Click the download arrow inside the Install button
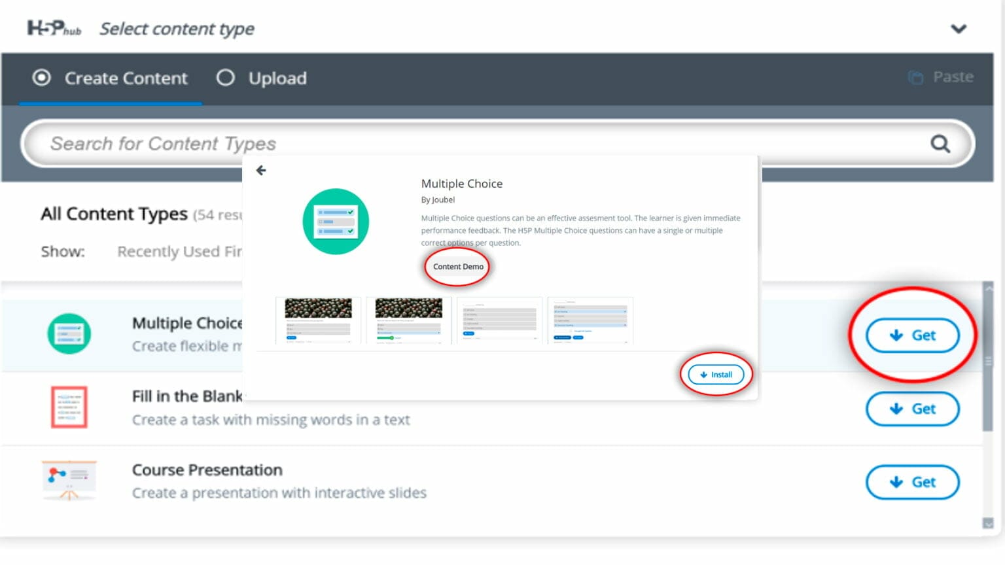The height and width of the screenshot is (565, 1005). point(703,374)
